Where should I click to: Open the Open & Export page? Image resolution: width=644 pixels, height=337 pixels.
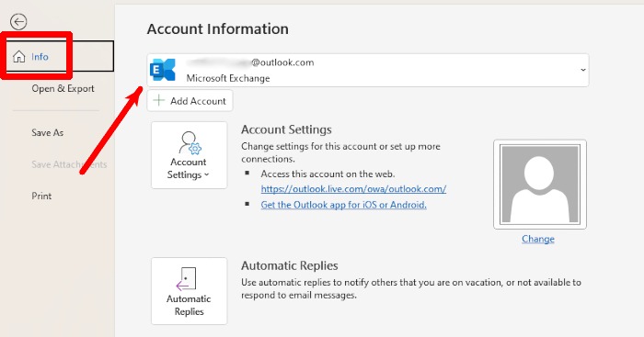coord(63,88)
